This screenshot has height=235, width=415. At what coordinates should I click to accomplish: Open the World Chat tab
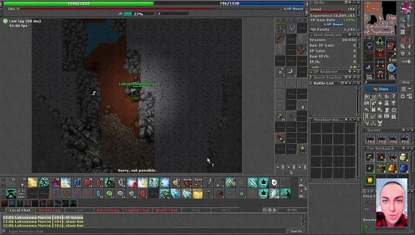point(166,210)
